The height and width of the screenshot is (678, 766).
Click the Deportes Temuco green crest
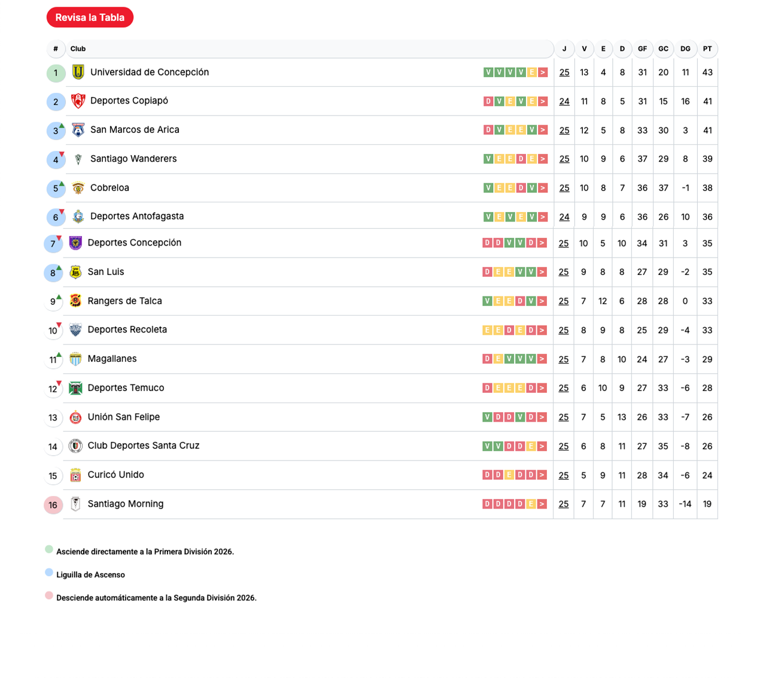[75, 388]
